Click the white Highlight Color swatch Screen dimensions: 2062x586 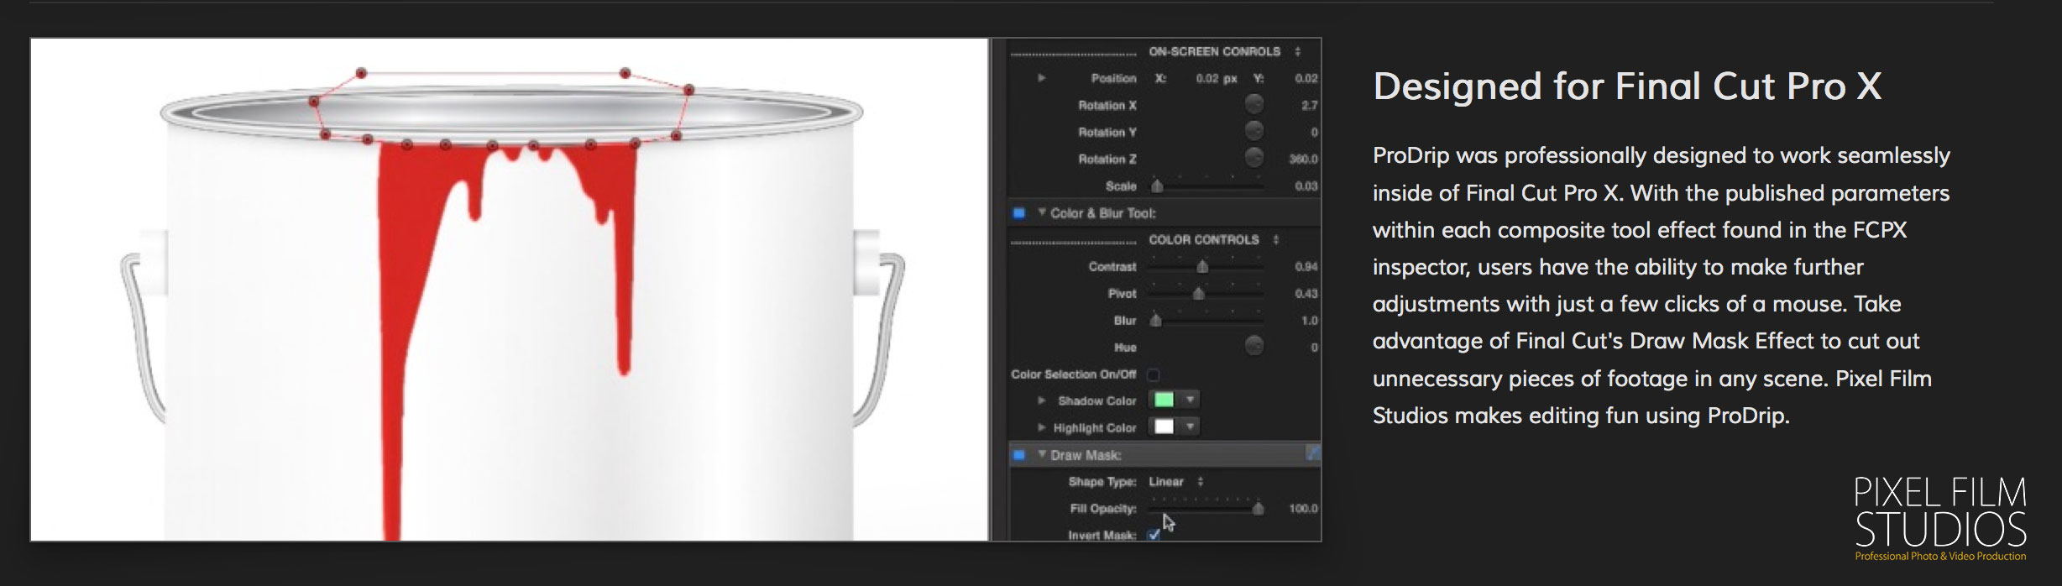pyautogui.click(x=1164, y=426)
